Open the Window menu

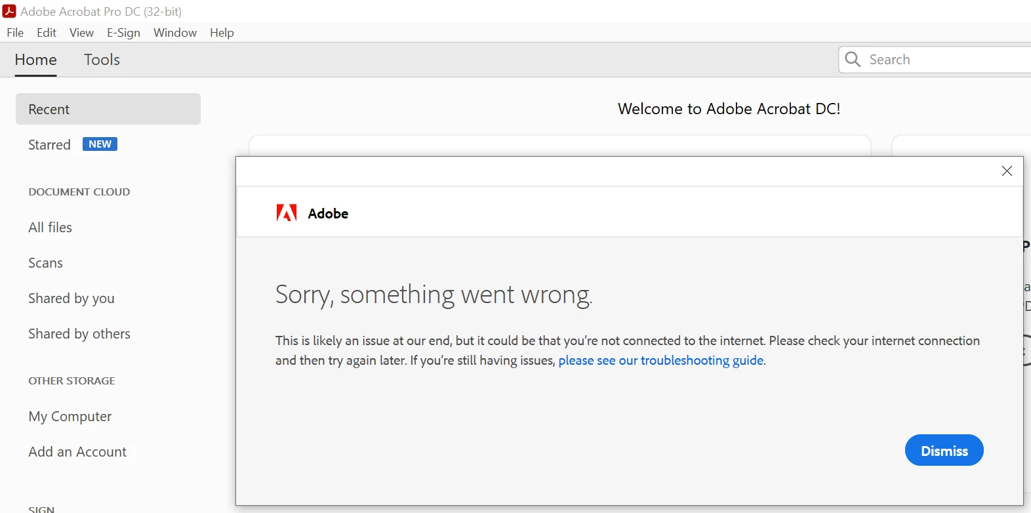click(175, 33)
